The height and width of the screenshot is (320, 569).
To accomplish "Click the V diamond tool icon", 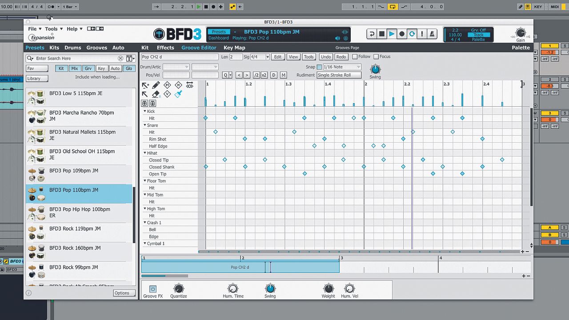I will [x=167, y=94].
